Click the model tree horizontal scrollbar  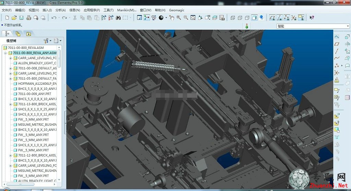click(20, 185)
